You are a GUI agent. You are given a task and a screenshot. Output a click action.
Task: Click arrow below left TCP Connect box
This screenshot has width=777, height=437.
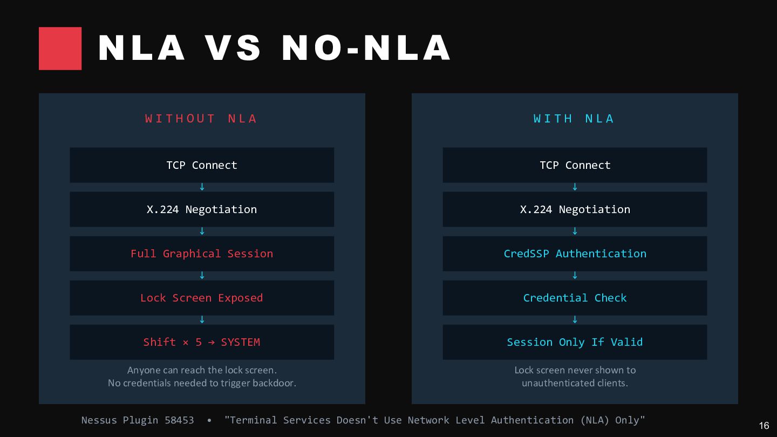(x=202, y=187)
